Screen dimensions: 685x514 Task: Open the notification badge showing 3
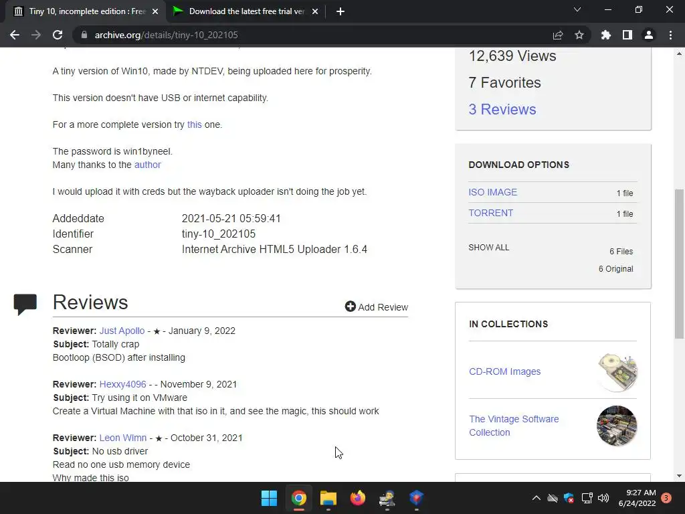coord(666,498)
